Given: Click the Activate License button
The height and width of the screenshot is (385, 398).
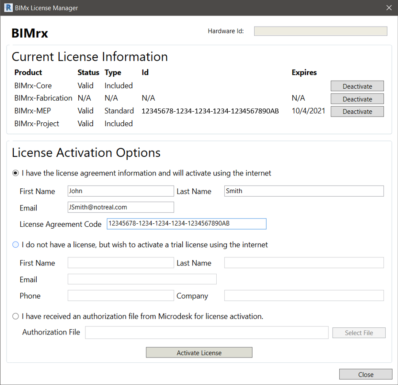Looking at the screenshot, I should point(199,353).
